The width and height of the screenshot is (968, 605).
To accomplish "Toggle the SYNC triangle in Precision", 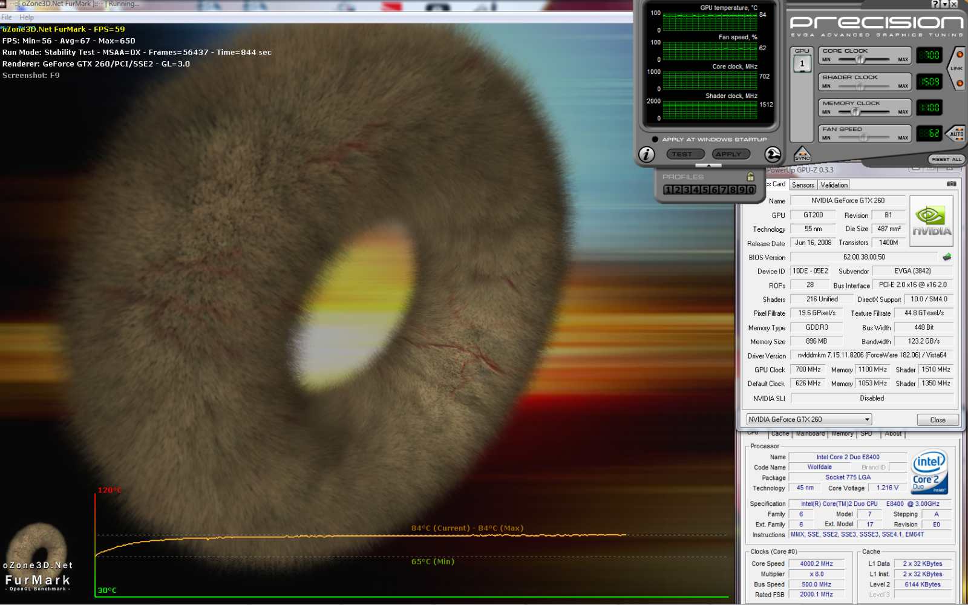I will point(802,155).
